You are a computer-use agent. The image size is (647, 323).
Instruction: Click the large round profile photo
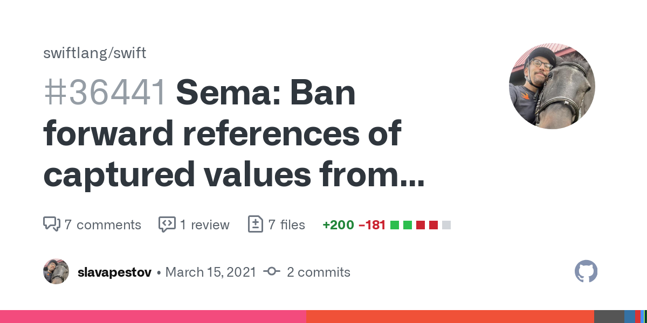point(552,86)
